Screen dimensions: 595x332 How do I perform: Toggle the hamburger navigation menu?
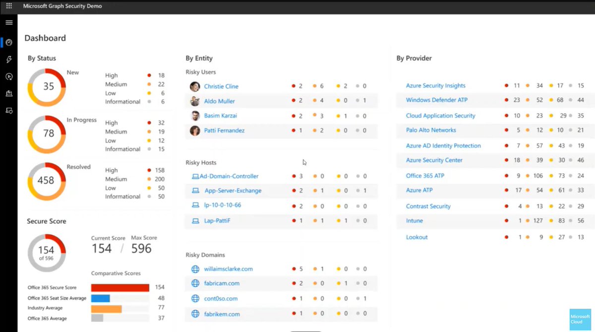(x=9, y=23)
